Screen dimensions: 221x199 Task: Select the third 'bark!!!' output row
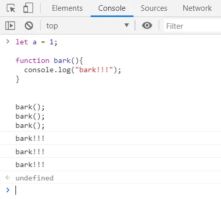tap(110, 164)
